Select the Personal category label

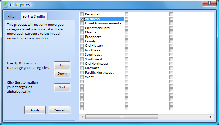coord(92,14)
